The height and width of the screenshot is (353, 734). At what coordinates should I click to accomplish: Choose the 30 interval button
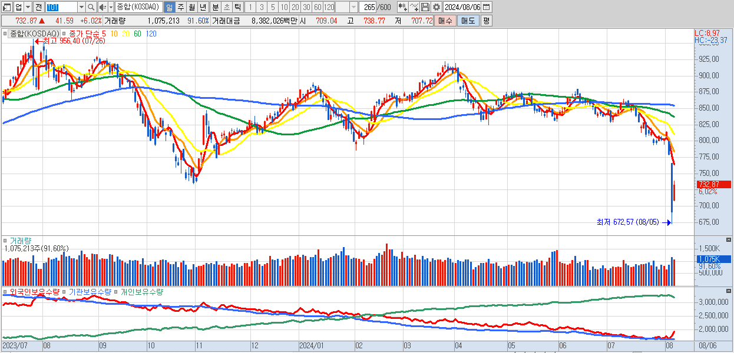[x=306, y=7]
